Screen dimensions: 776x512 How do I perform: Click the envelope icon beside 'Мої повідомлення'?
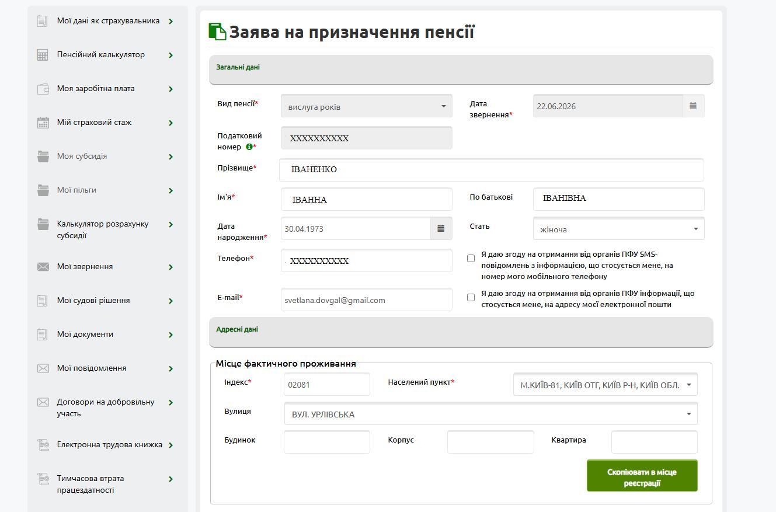pos(43,368)
